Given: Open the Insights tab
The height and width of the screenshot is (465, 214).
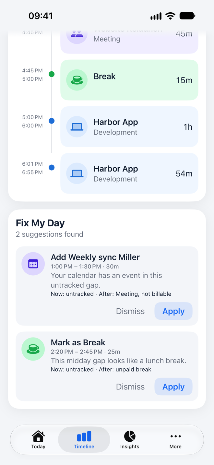Looking at the screenshot, I should 130,440.
